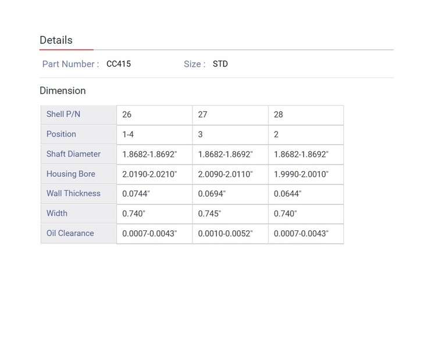Click shell number 27 cell
424x349 pixels.
tap(202, 115)
